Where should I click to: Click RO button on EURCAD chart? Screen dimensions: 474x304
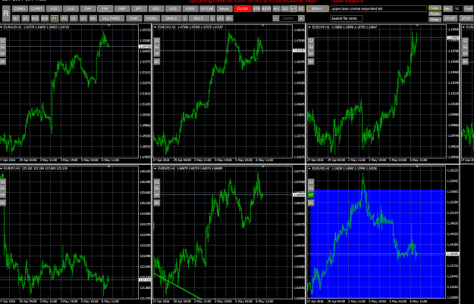pyautogui.click(x=157, y=61)
